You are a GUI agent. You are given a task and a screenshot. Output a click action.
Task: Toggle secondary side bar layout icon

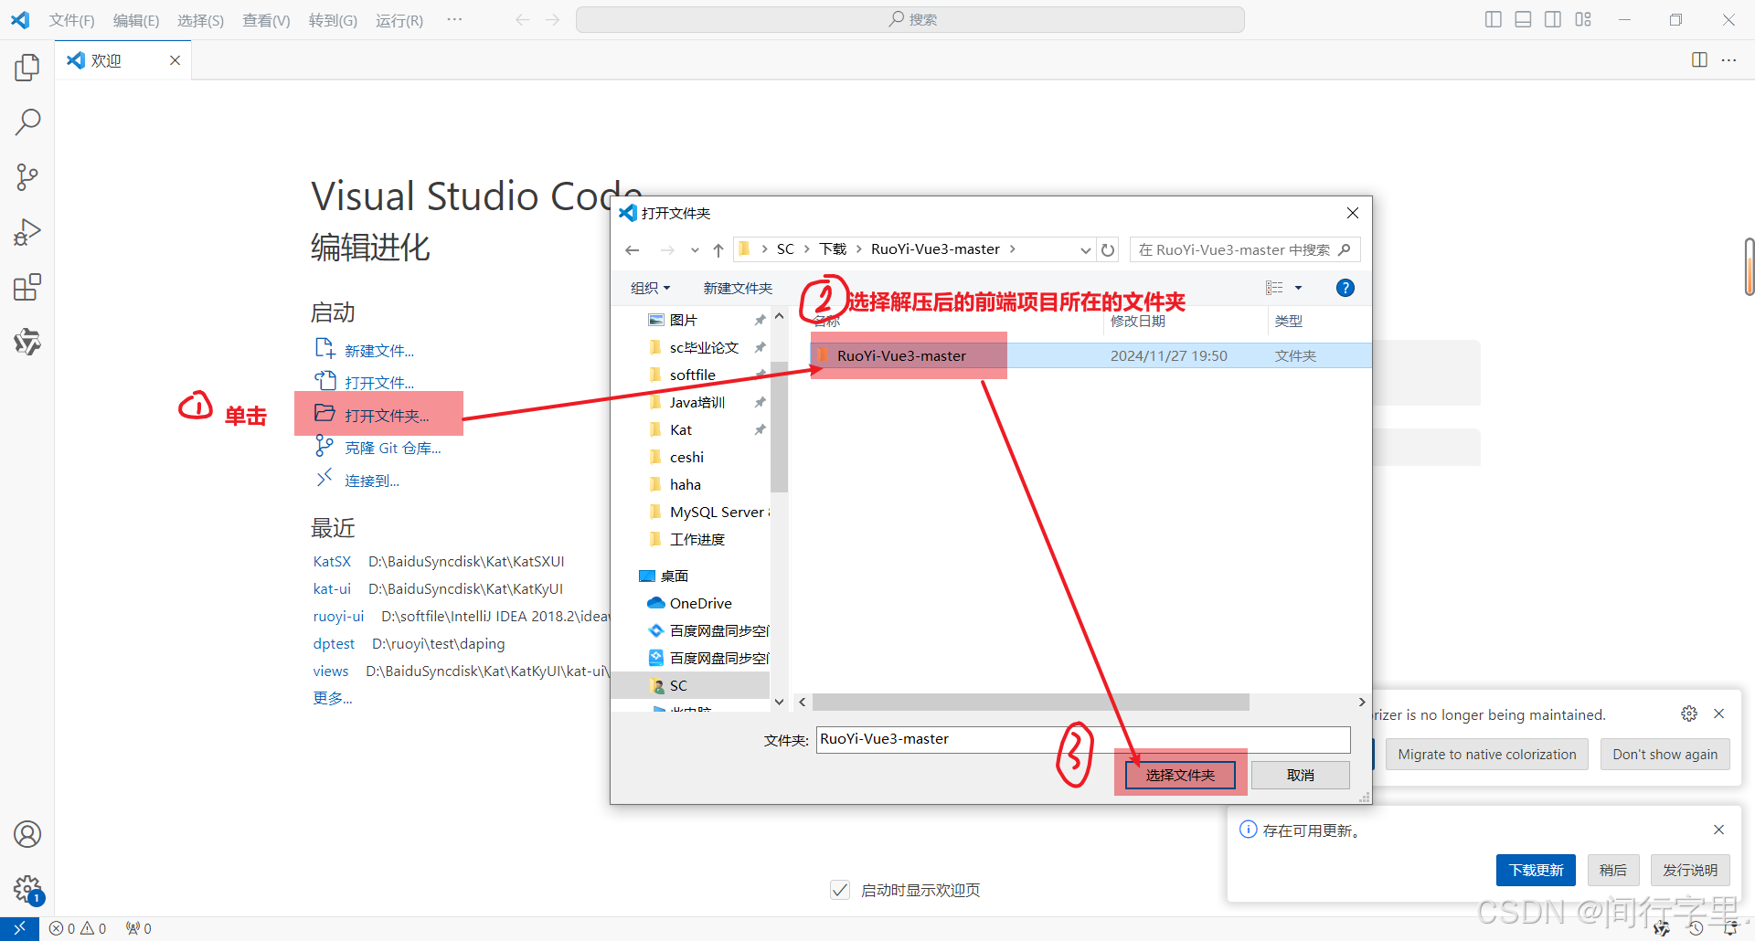(x=1553, y=19)
